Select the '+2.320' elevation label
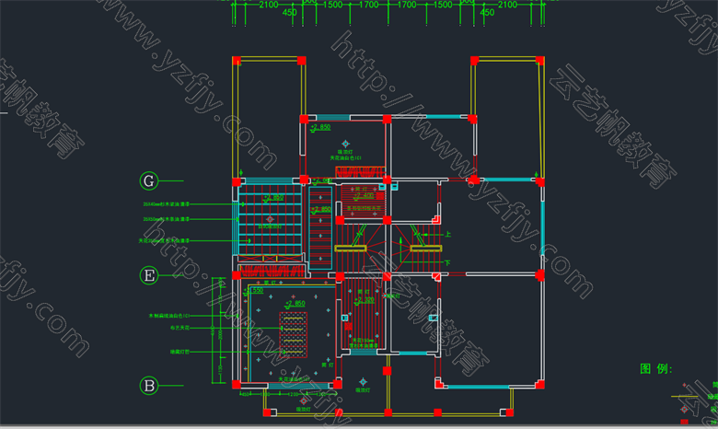The height and width of the screenshot is (429, 718). [x=365, y=300]
